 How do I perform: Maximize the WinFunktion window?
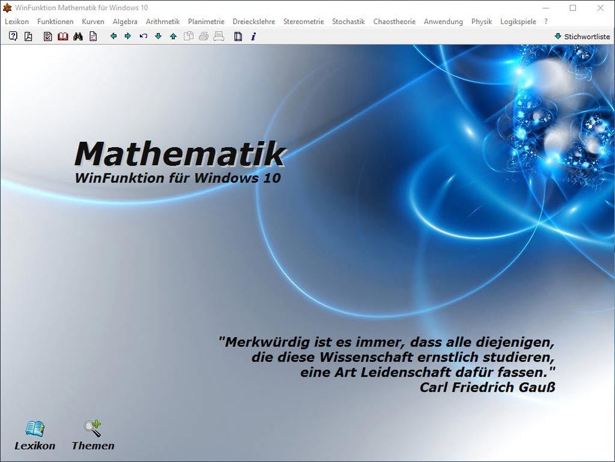[x=573, y=8]
